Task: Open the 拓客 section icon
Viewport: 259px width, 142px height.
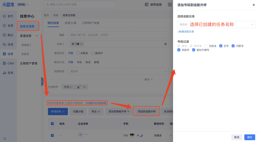Action: (x=5, y=26)
